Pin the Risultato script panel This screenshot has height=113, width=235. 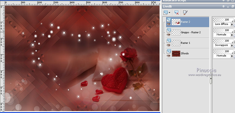223,1
